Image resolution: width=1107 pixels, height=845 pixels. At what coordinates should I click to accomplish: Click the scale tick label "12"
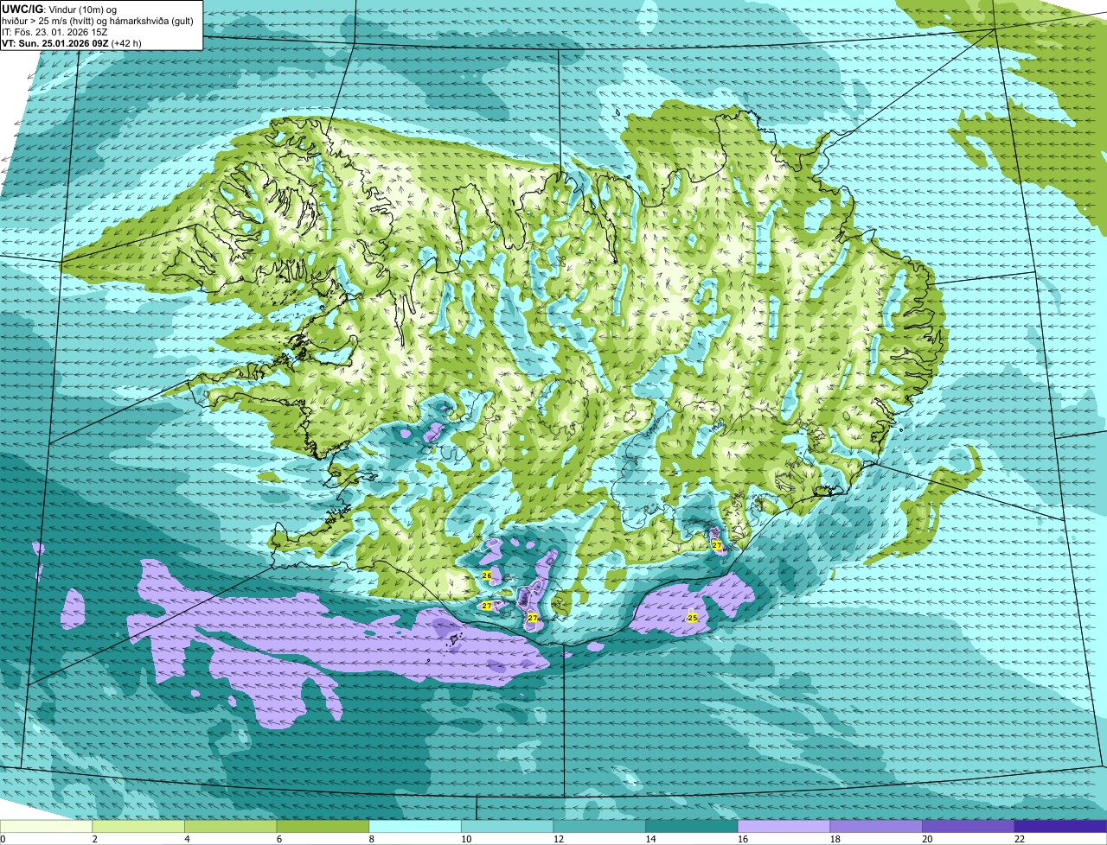[558, 839]
